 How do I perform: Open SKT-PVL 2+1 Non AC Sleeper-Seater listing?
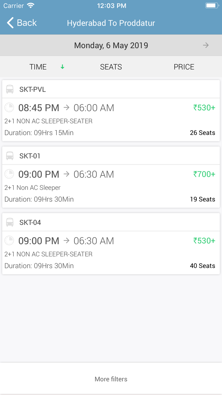(49, 121)
